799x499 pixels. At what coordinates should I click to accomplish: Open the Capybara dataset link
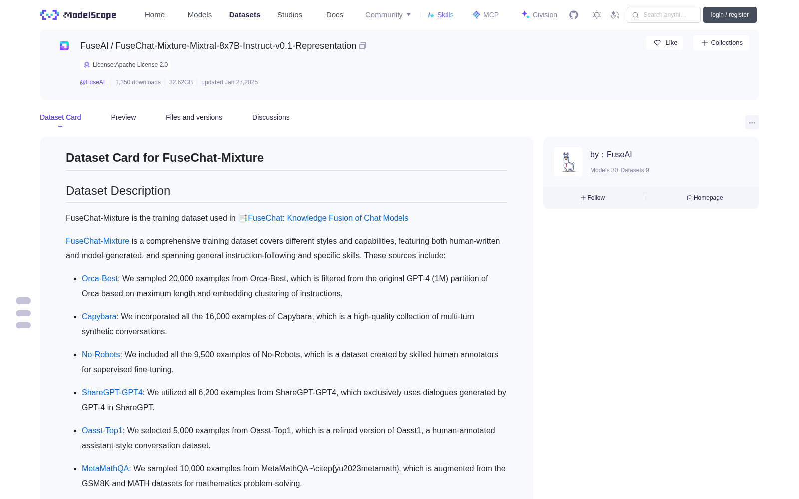coord(99,317)
